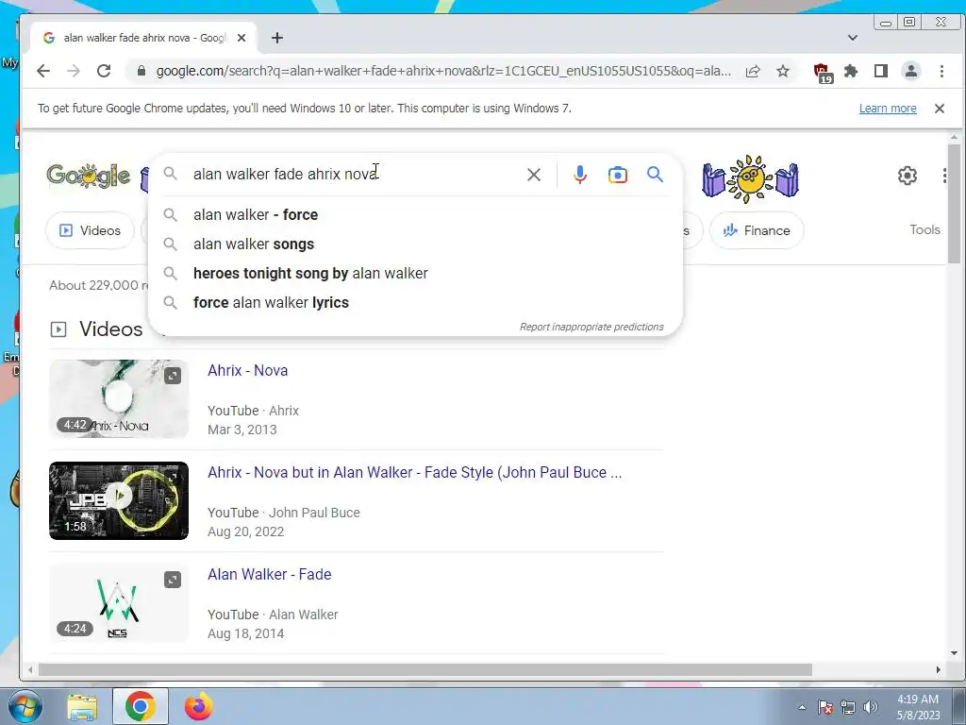
Task: Play the John Paul Buce 1:58 thumbnail
Action: (119, 500)
